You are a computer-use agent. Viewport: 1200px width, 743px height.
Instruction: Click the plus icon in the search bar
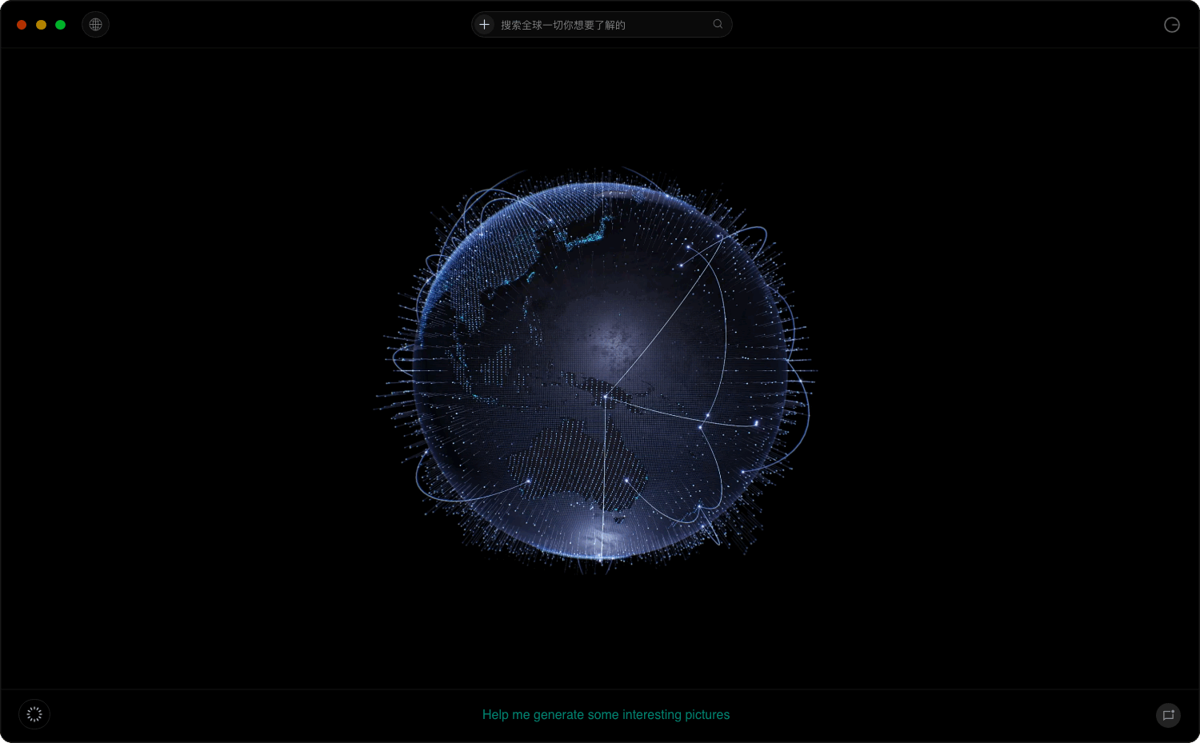484,25
